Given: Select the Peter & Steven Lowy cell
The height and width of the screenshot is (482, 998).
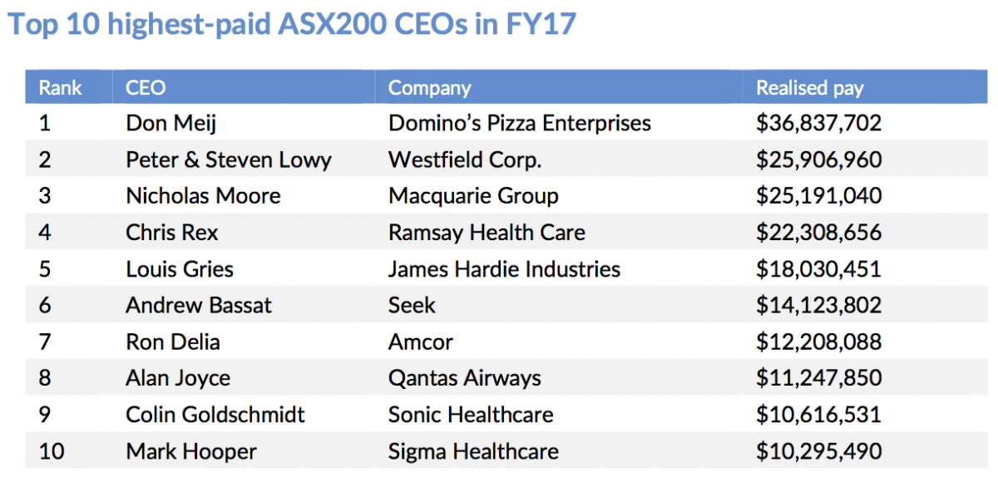Looking at the screenshot, I should click(x=228, y=159).
